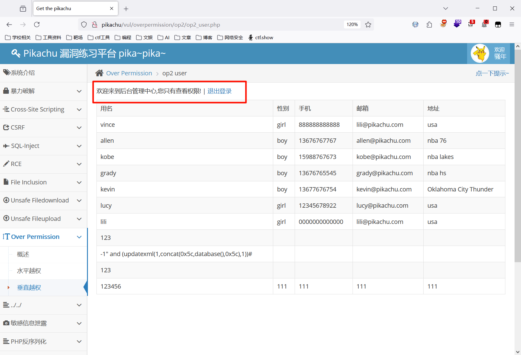Image resolution: width=521 pixels, height=355 pixels.
Task: Click the page vertical scrollbar thumb
Action: 518,156
